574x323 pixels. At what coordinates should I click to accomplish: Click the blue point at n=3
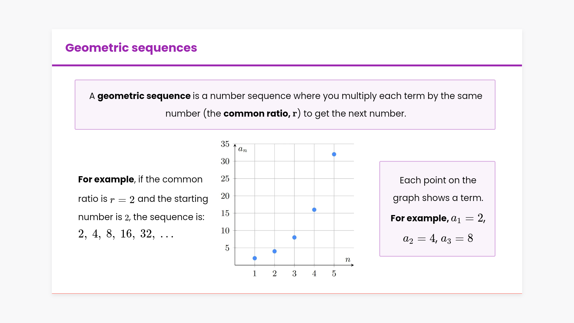tap(294, 237)
